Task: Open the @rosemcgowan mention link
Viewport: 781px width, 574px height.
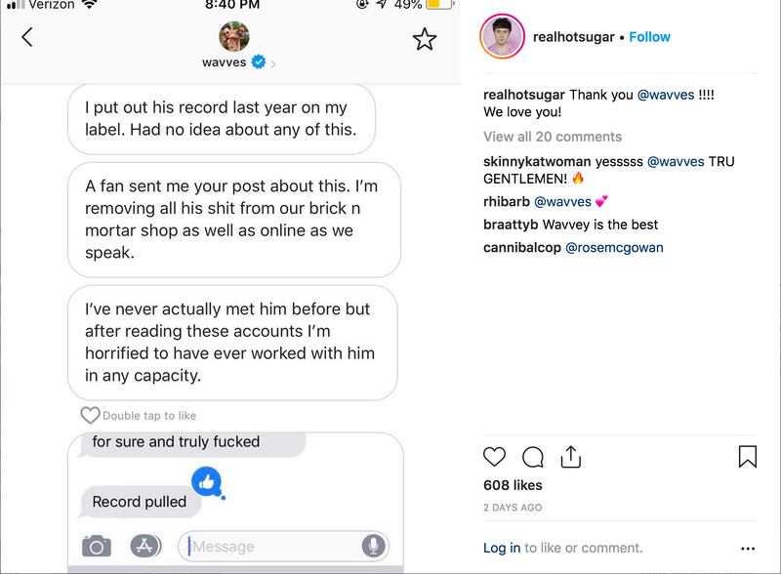Action: pos(614,248)
